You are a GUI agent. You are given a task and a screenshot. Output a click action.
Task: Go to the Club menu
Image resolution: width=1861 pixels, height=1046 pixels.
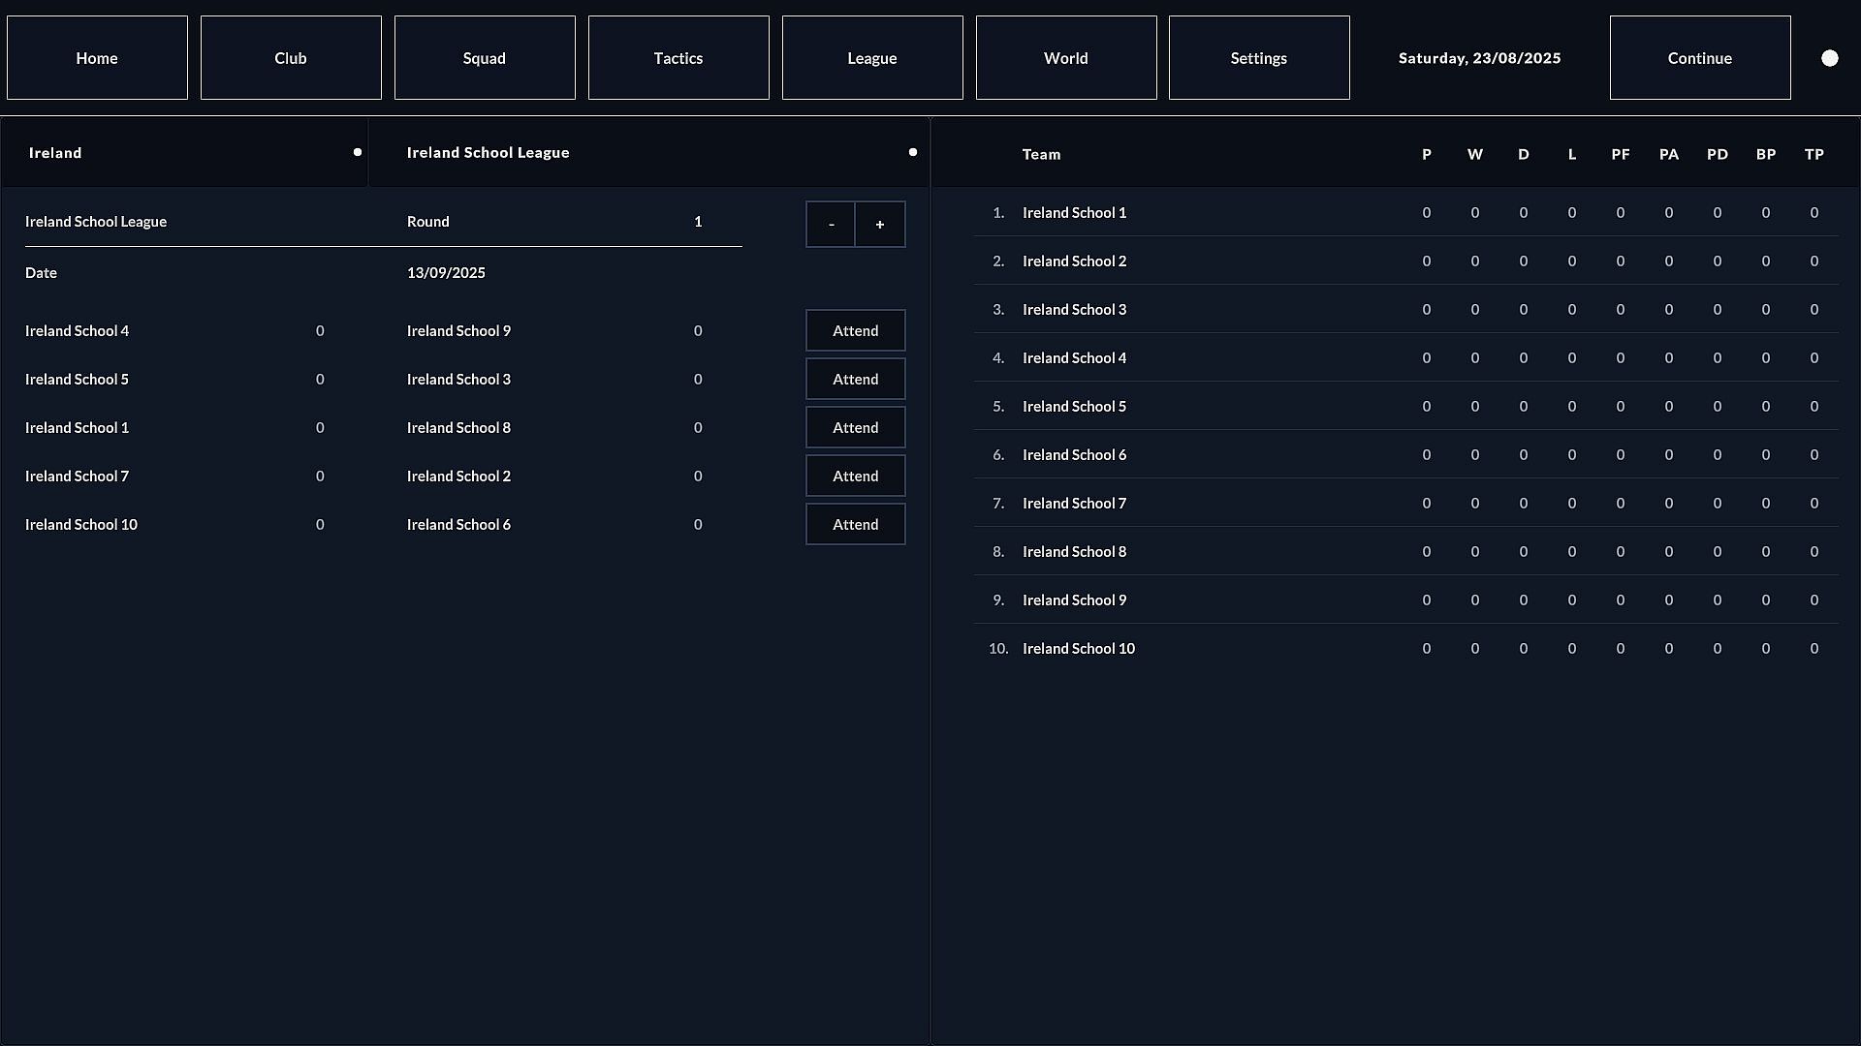pyautogui.click(x=291, y=57)
